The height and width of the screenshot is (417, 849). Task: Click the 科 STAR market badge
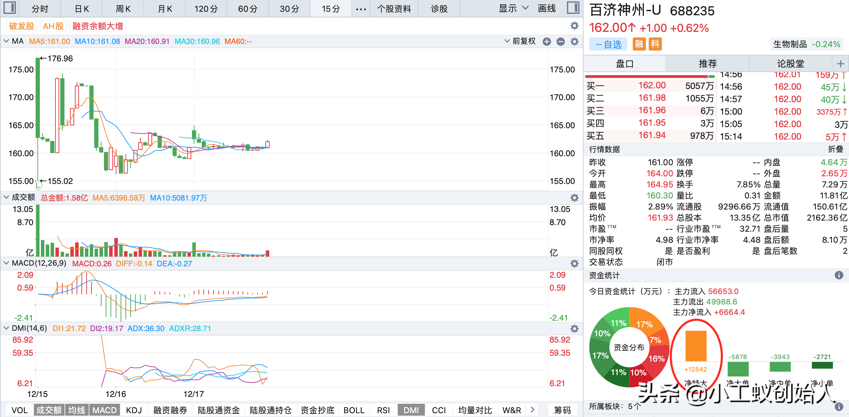[x=655, y=44]
